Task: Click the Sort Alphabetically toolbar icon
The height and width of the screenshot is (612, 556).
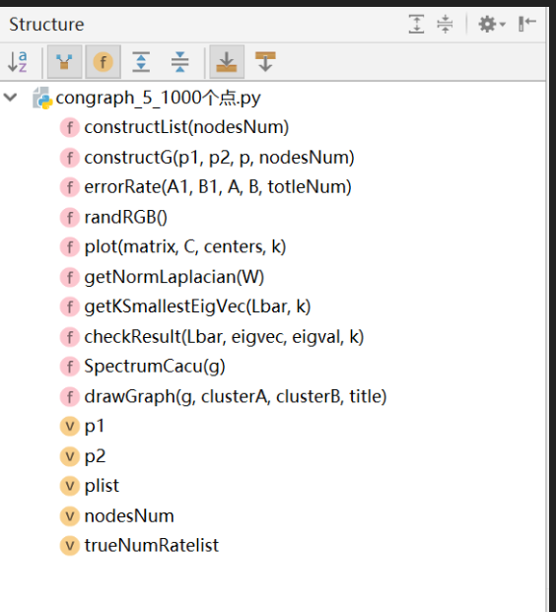Action: tap(18, 62)
